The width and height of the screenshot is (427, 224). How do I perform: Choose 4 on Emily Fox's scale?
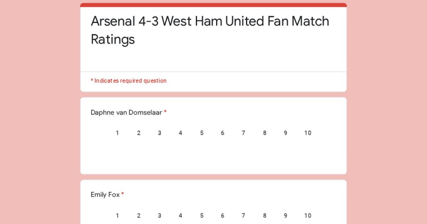coord(180,215)
